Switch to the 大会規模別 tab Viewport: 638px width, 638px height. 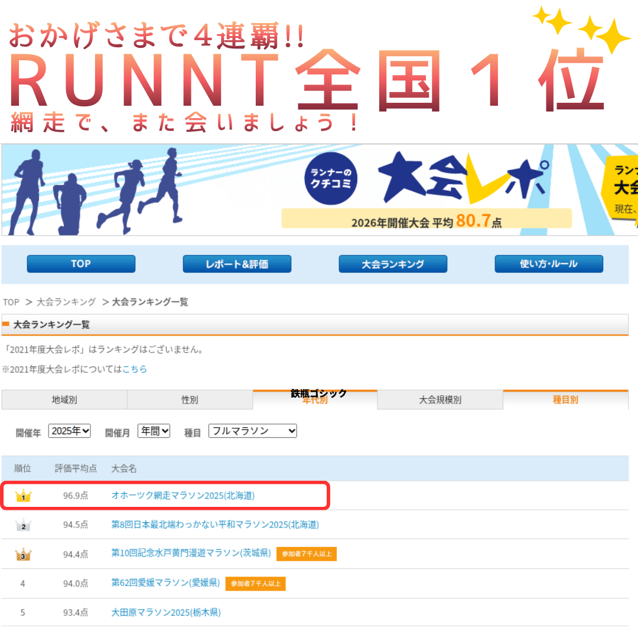[440, 400]
